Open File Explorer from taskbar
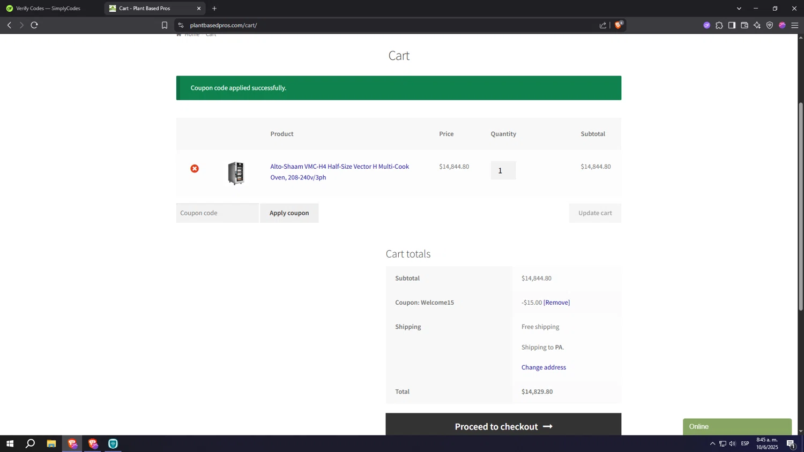Screen dimensions: 804x452 click(x=51, y=443)
